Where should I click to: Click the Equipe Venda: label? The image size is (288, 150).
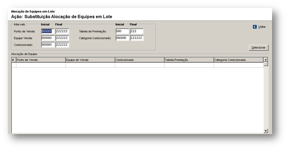[23, 38]
